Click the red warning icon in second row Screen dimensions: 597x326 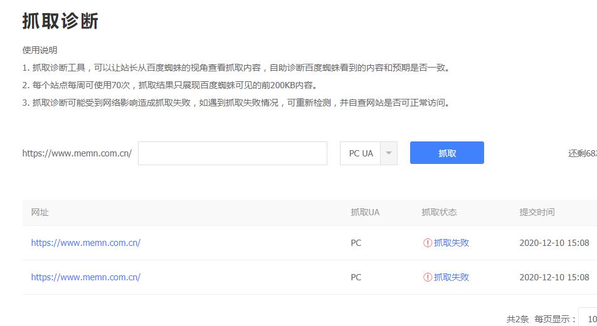point(428,277)
